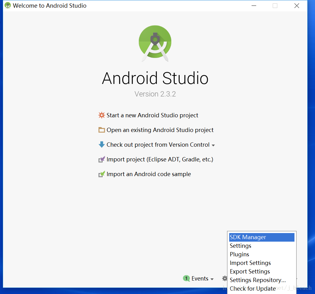Choose Plugins in the Configure menu
The height and width of the screenshot is (294, 315).
pos(262,254)
